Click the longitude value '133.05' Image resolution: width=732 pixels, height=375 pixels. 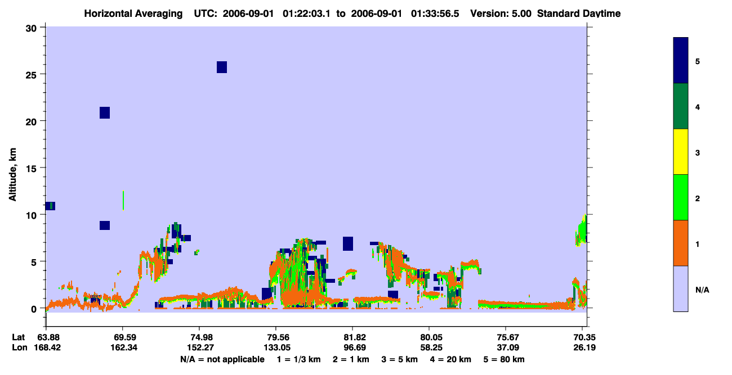pos(276,347)
